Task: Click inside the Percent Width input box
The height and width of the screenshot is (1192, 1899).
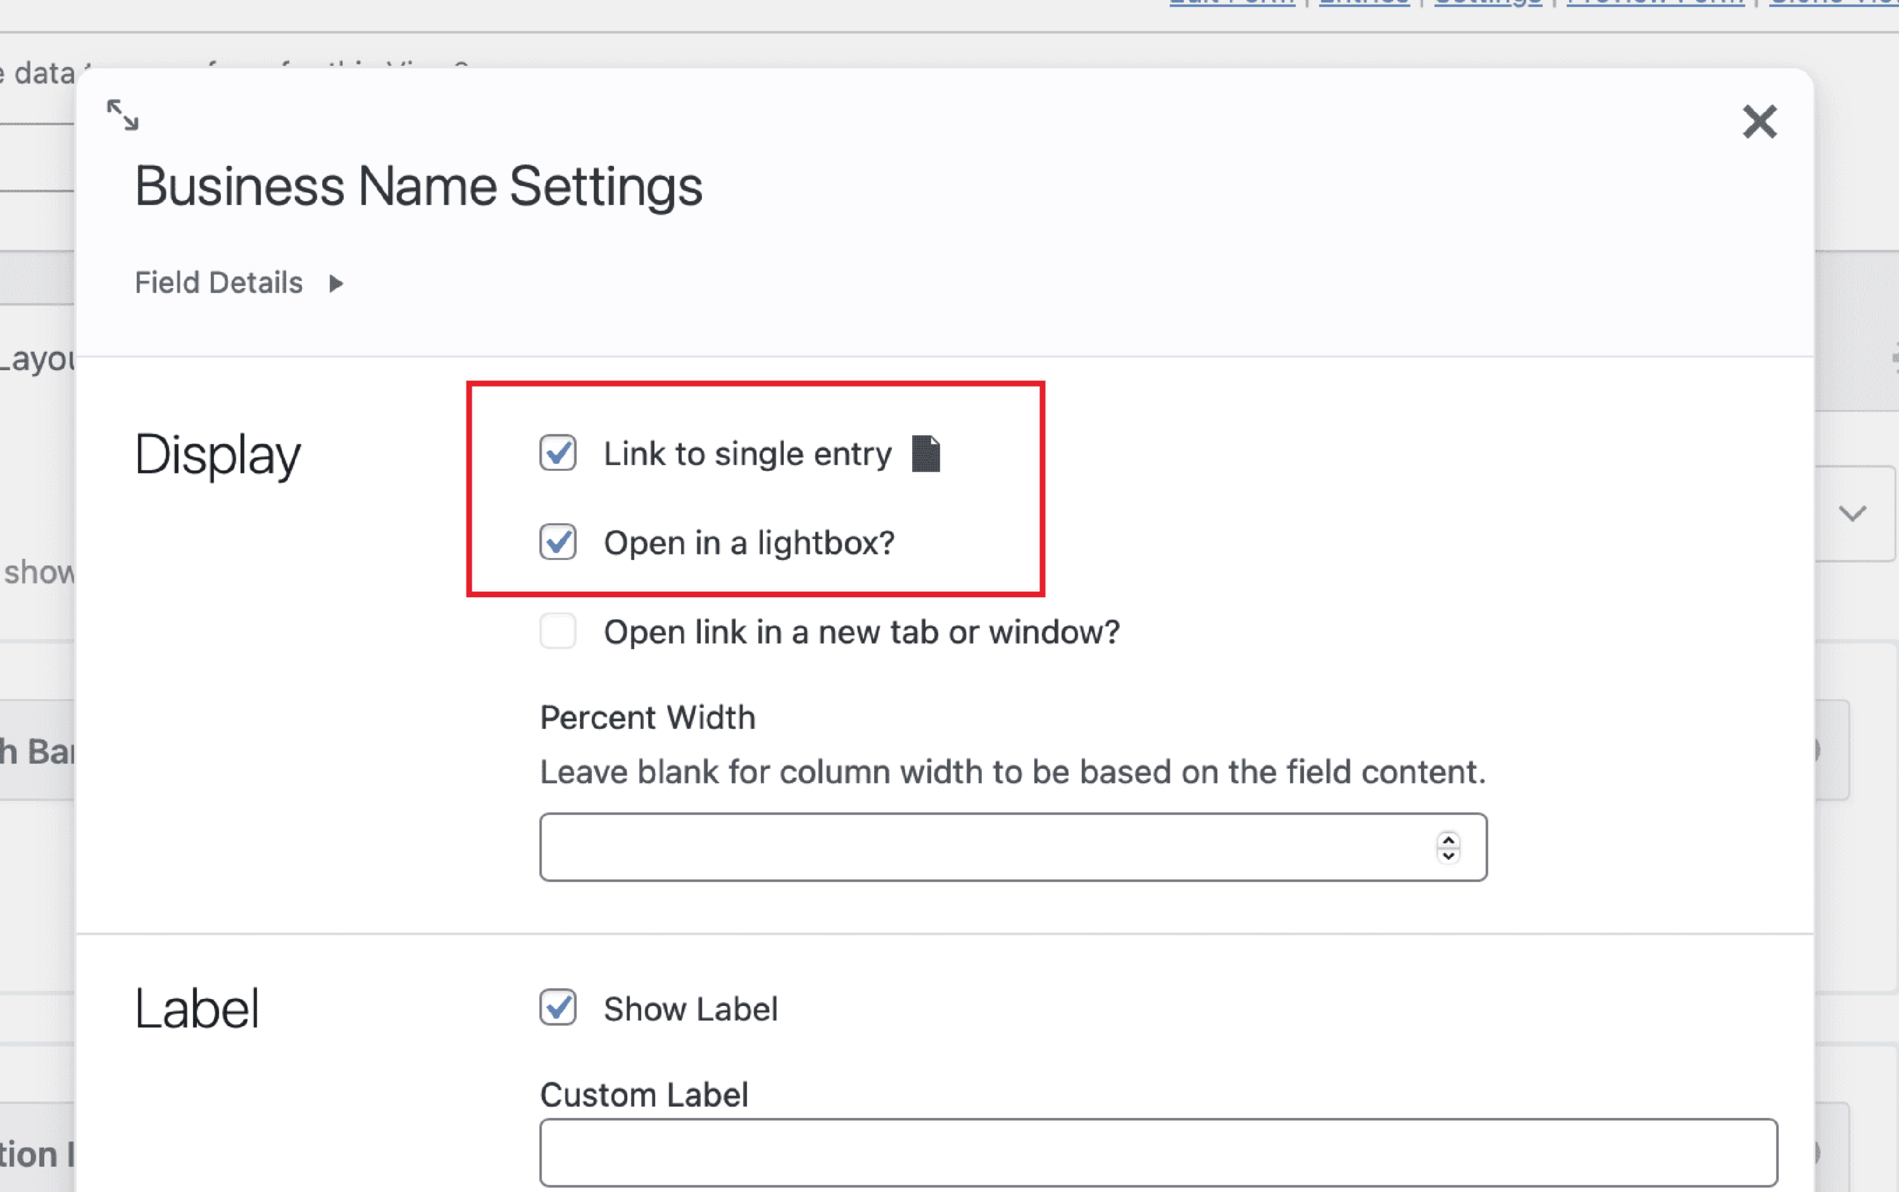Action: [x=946, y=847]
